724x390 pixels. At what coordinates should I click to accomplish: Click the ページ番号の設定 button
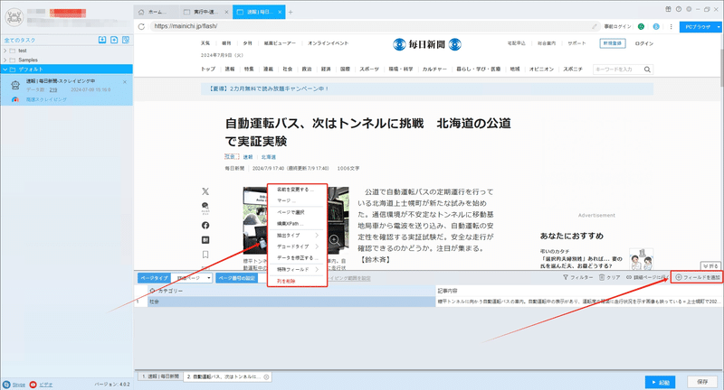pos(236,278)
